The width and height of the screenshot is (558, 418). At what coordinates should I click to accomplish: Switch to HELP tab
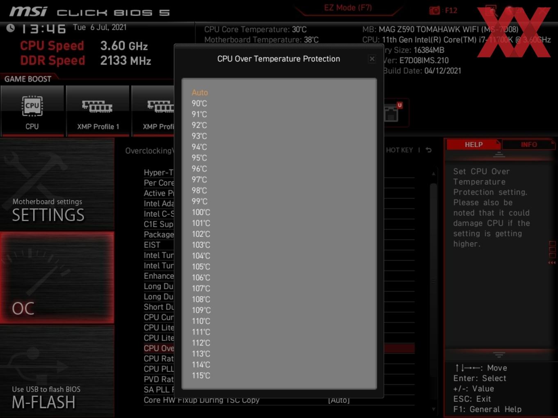(x=473, y=145)
